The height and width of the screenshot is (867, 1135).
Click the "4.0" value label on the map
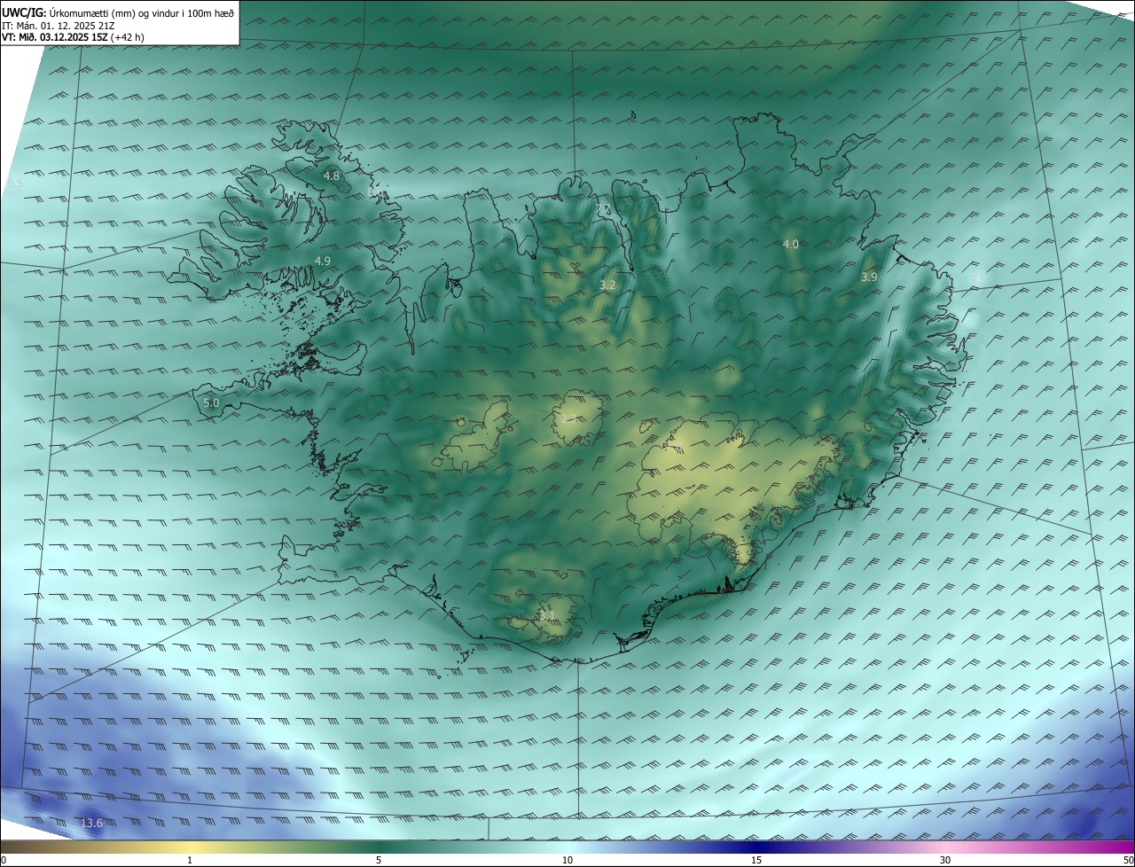tap(790, 244)
